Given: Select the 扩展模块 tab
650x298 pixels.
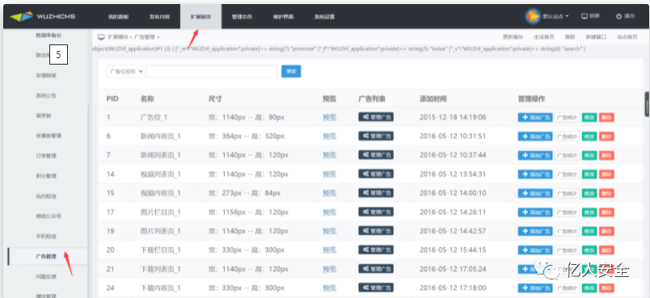Looking at the screenshot, I should tap(200, 17).
